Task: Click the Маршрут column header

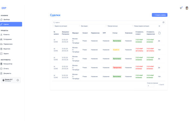Action: [75, 33]
